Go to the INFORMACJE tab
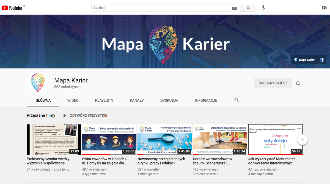Viewport: 330px width, 184px height. click(x=206, y=101)
